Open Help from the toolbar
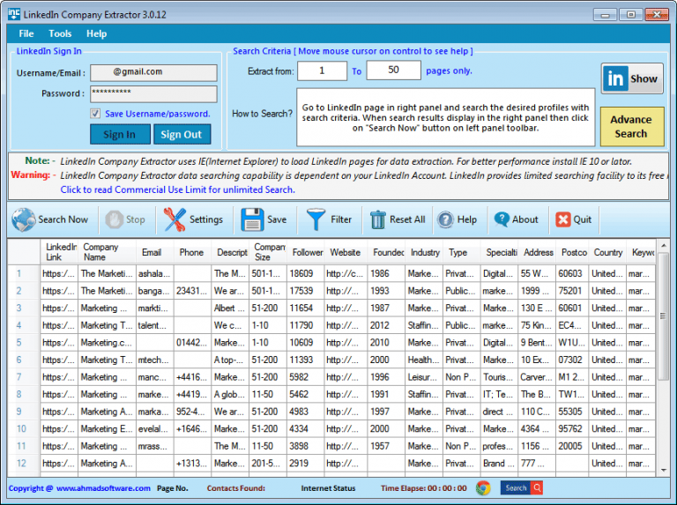 (x=445, y=219)
